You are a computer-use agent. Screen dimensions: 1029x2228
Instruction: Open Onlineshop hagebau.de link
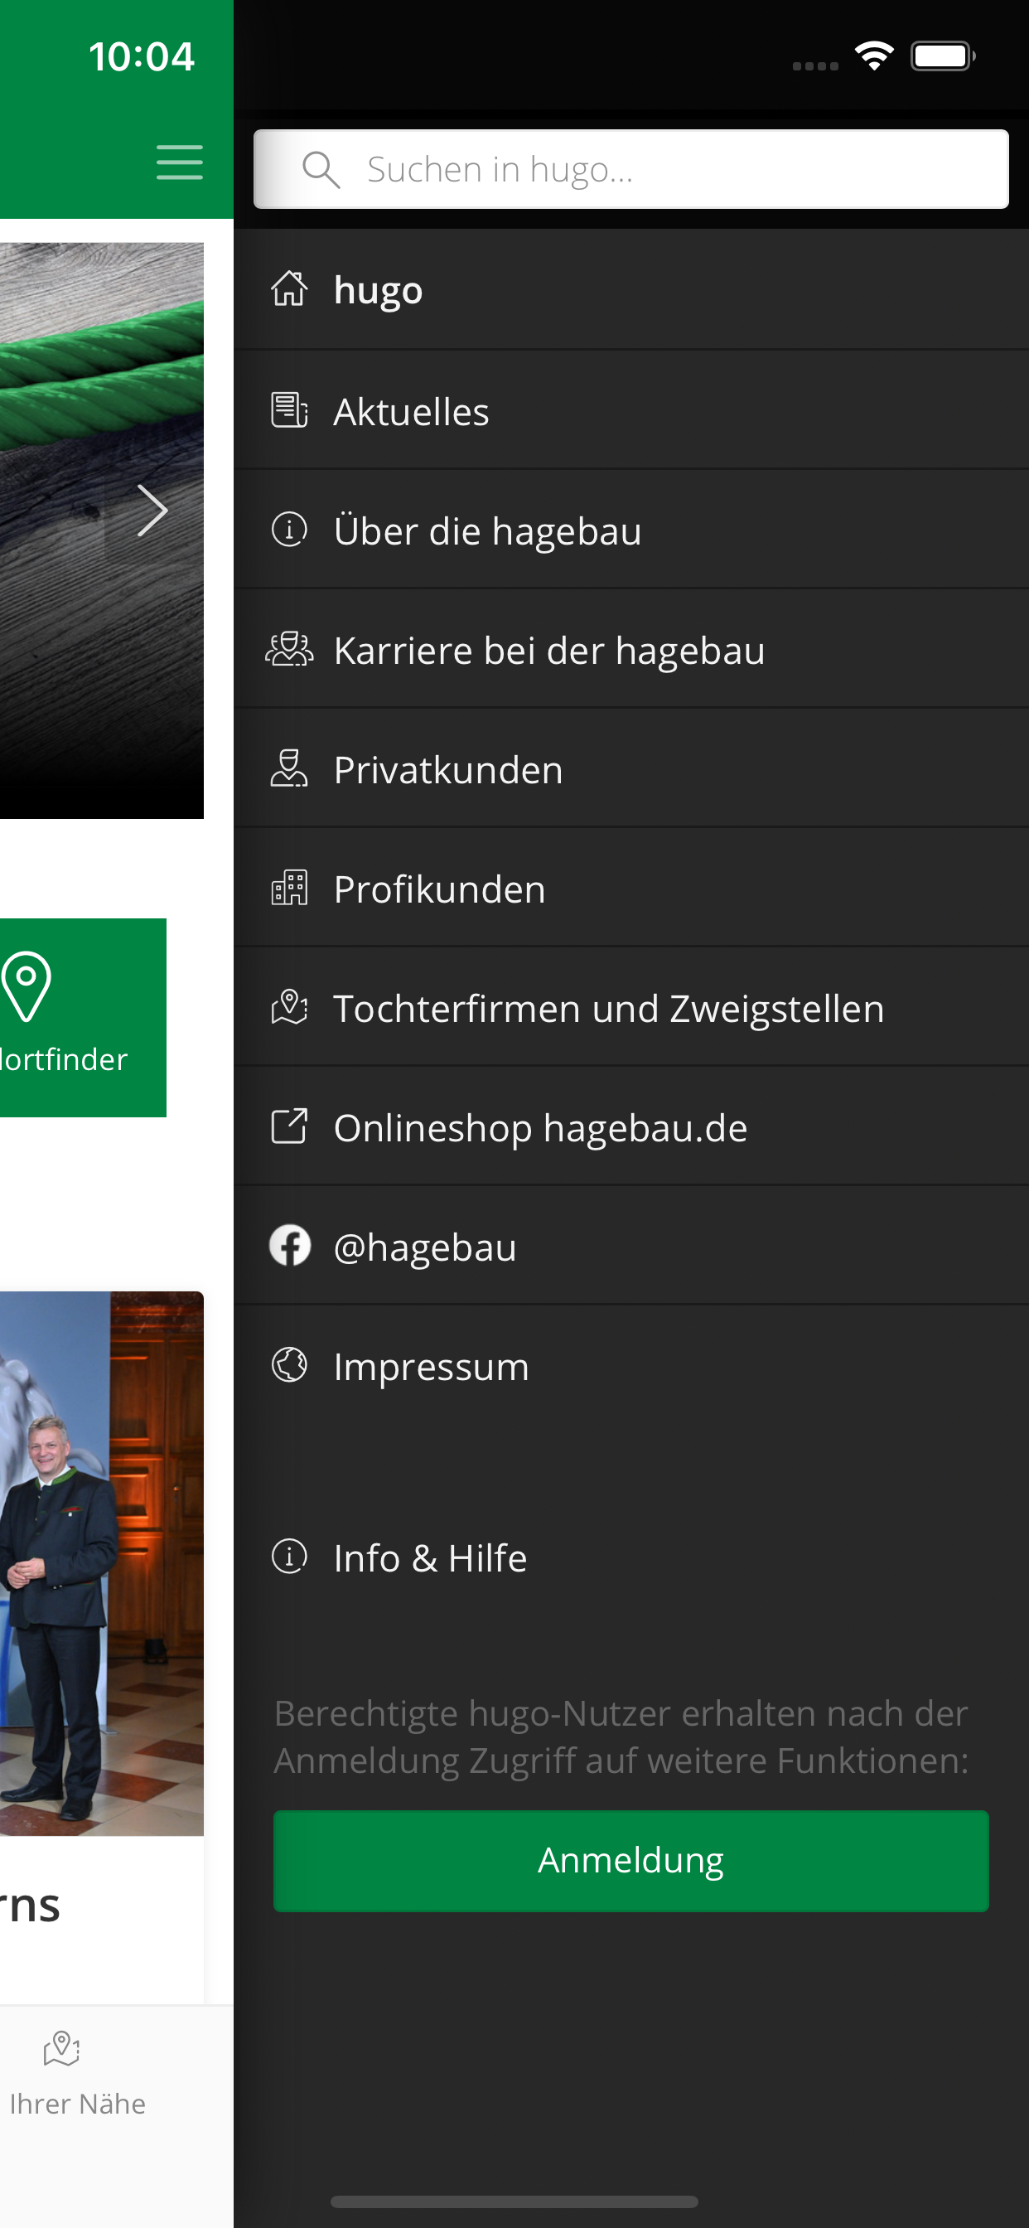[630, 1126]
